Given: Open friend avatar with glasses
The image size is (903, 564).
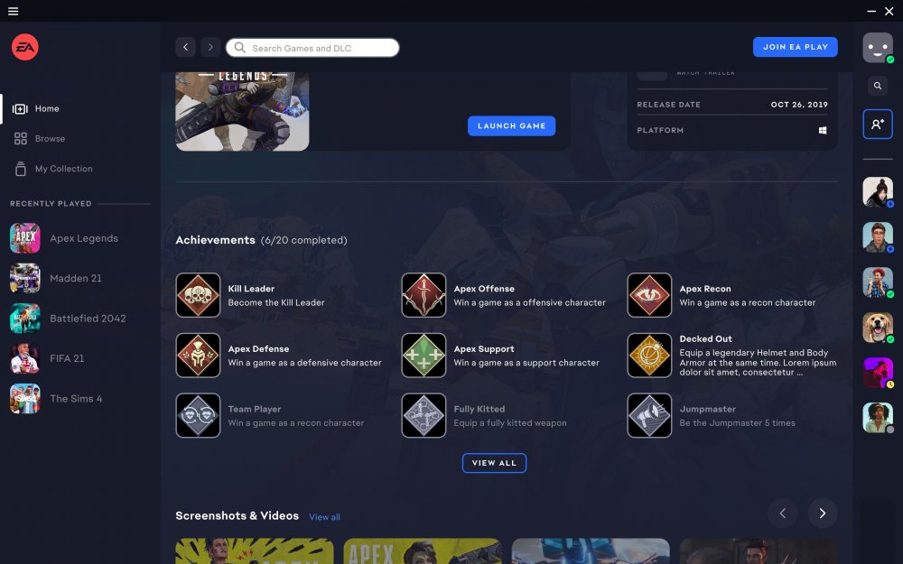Looking at the screenshot, I should click(877, 236).
